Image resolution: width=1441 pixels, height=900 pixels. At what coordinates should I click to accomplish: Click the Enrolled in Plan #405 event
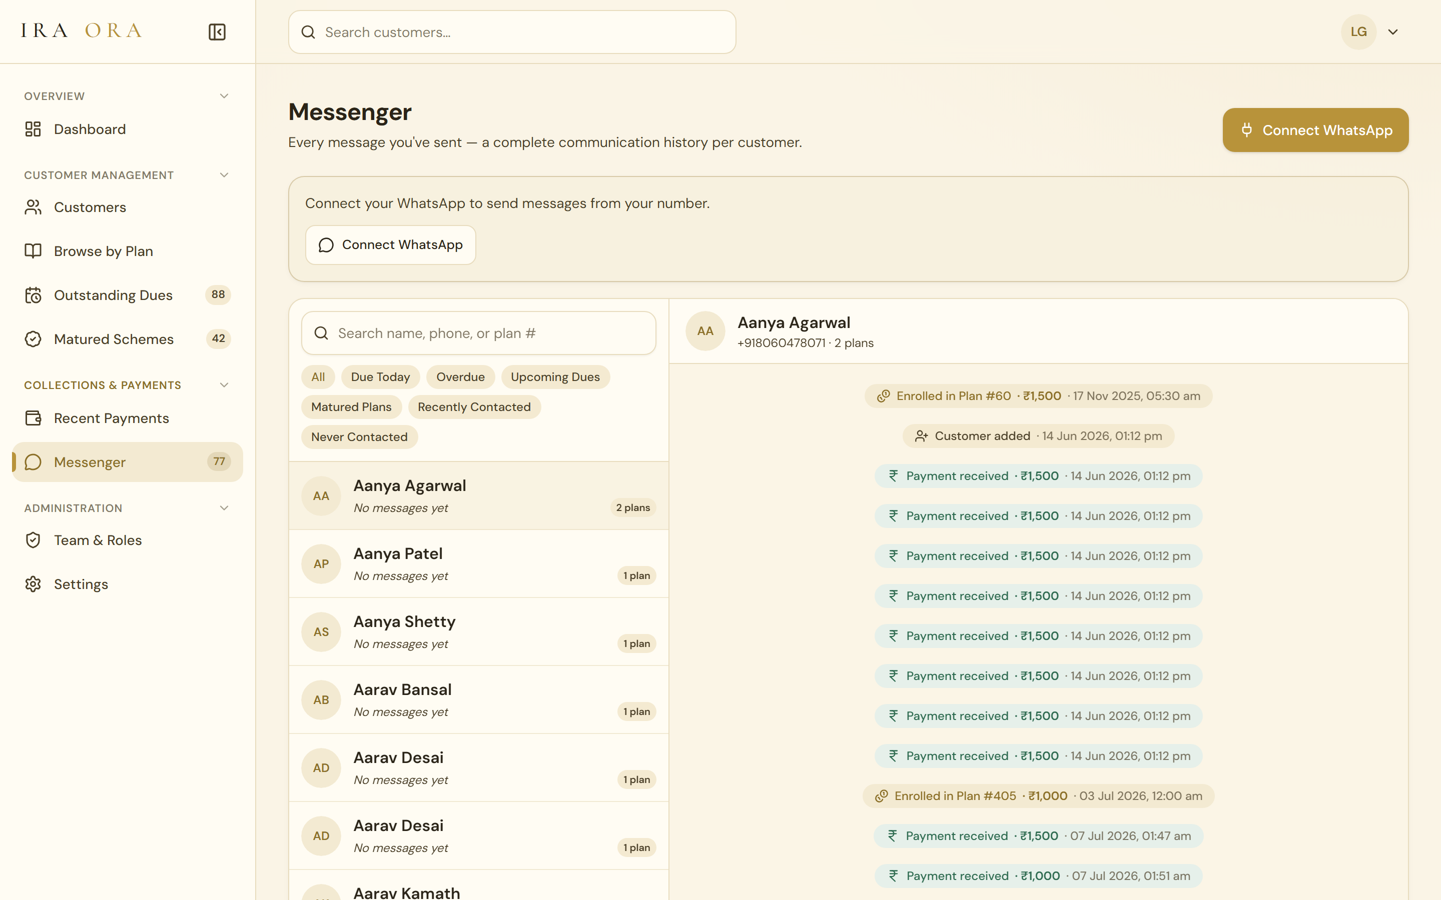click(x=1038, y=796)
